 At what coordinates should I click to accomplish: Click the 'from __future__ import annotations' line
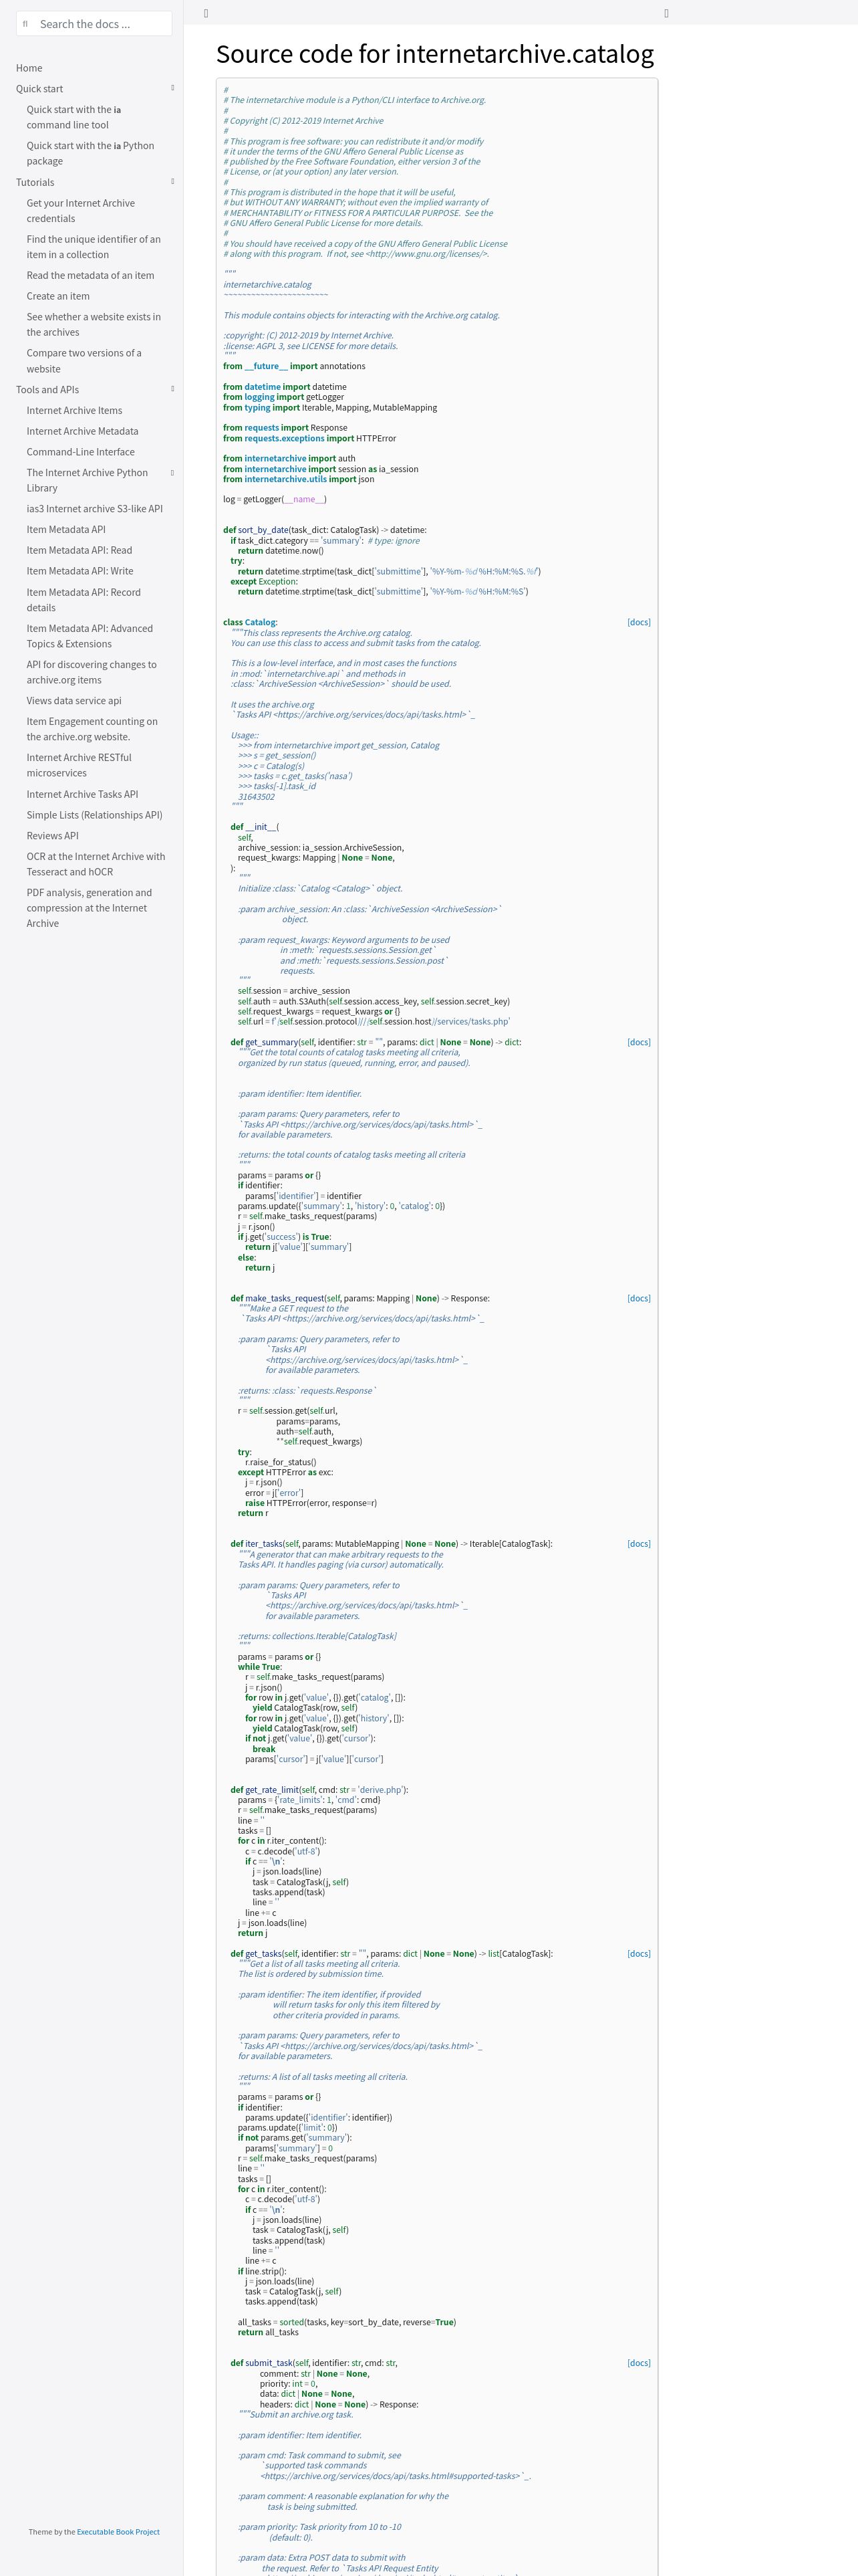tap(293, 366)
